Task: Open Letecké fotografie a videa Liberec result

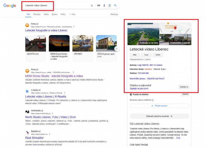Action: pos(46,30)
